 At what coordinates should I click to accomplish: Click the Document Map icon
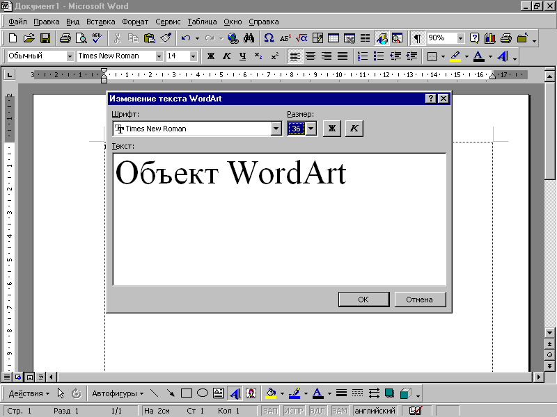coord(398,38)
